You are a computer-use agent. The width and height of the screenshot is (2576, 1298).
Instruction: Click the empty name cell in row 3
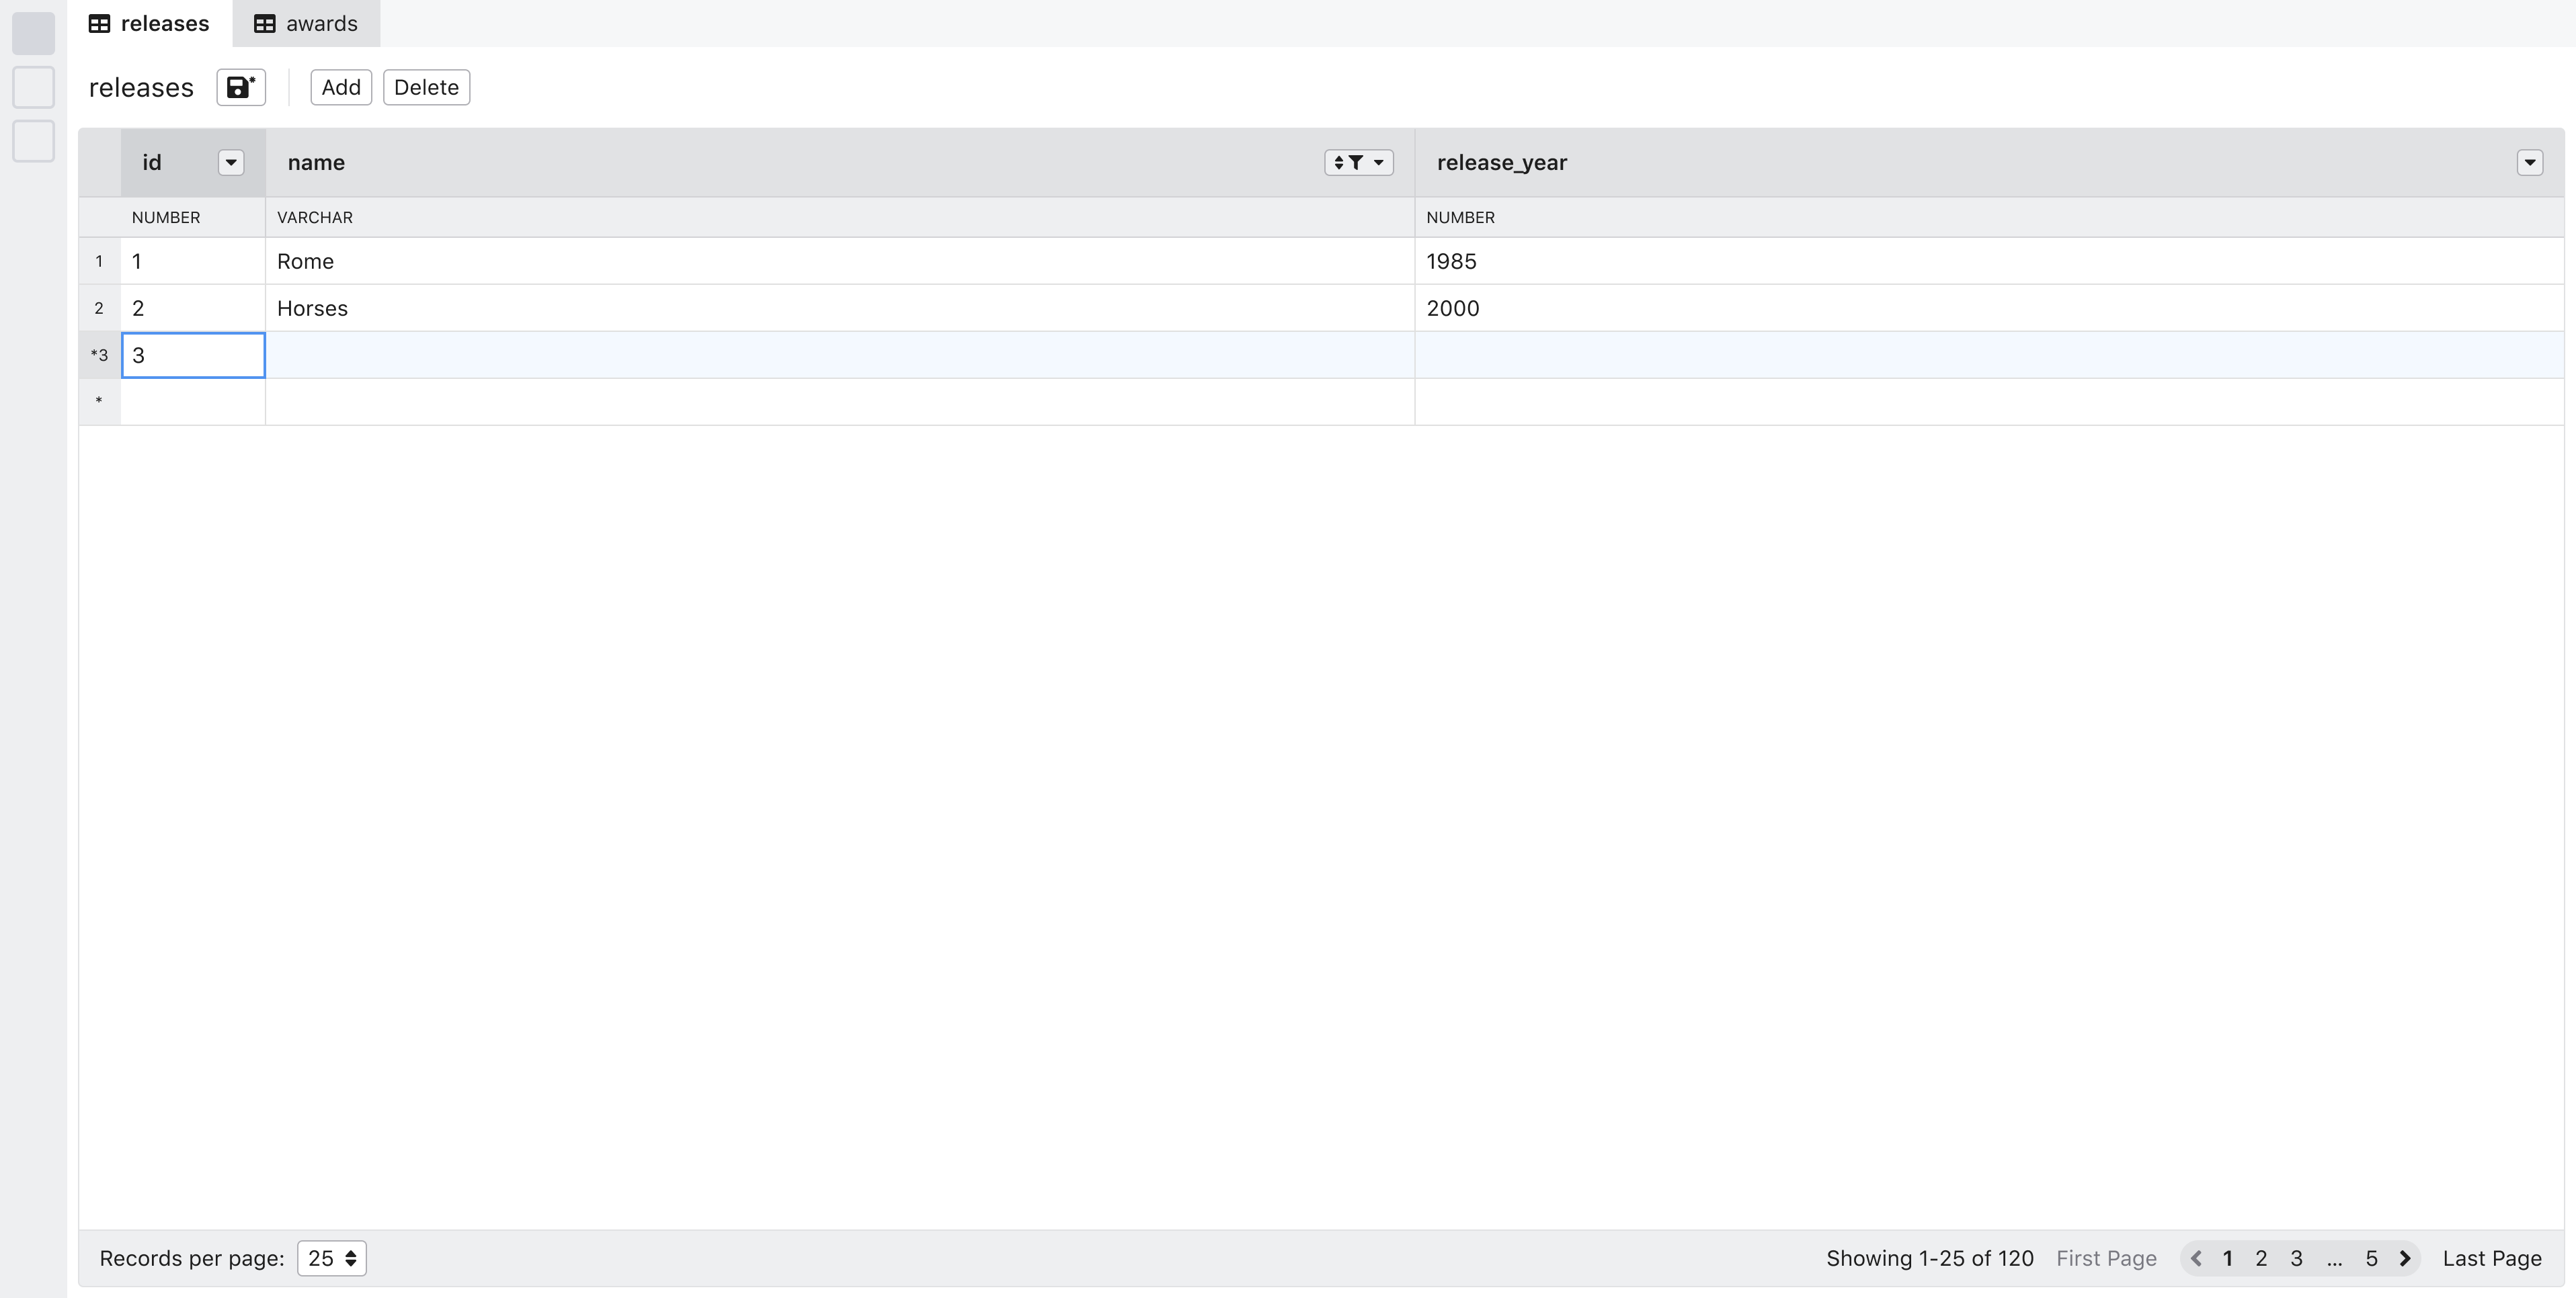pos(840,355)
